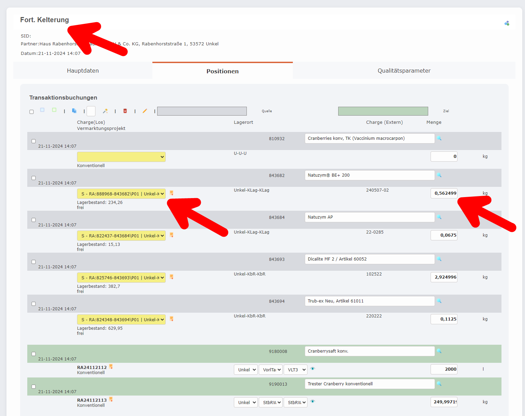
Task: Toggle the select-all checkbox in Transaktionsbuchungen toolbar
Action: click(x=32, y=112)
